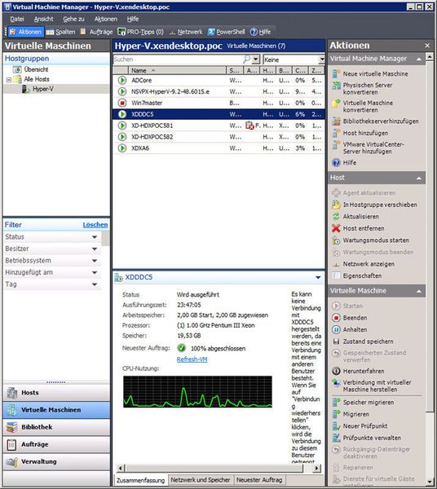Open Spalten in the toolbar

[x=61, y=32]
